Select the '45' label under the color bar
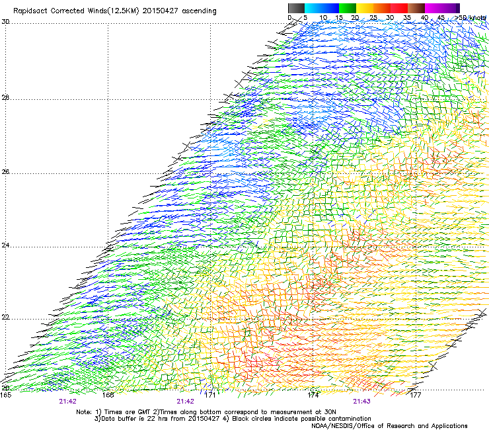The height and width of the screenshot is (430, 489). tap(441, 18)
